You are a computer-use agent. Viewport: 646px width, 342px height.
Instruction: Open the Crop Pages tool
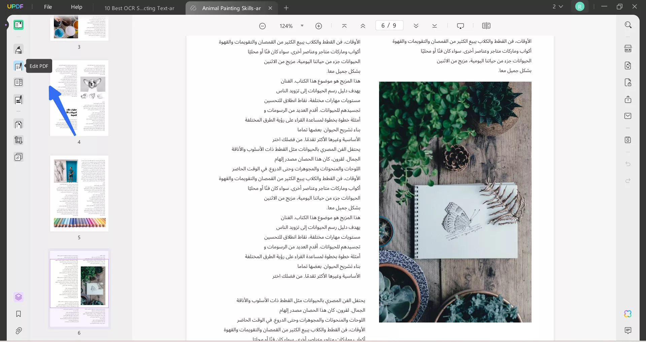click(x=19, y=140)
